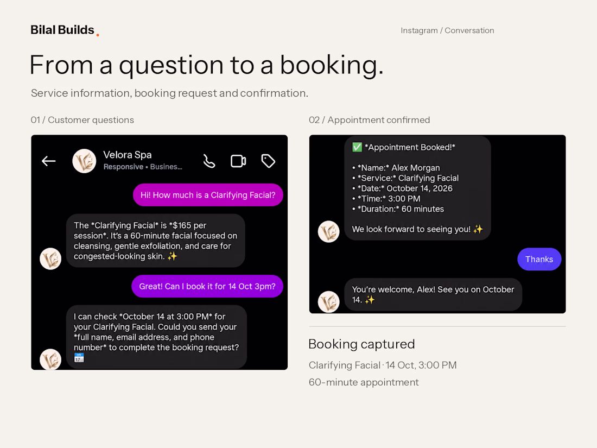597x448 pixels.
Task: Click the avatar beside the Appointment Booked message
Action: [328, 232]
